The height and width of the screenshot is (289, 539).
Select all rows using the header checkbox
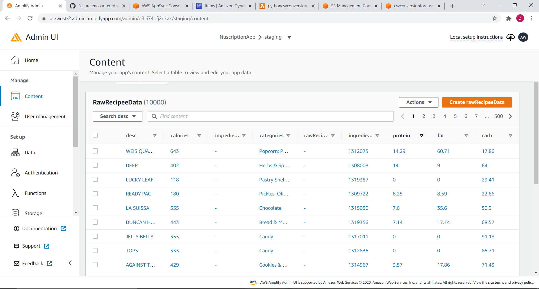tap(95, 135)
